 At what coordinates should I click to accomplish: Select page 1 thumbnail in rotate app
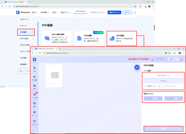coord(54,76)
